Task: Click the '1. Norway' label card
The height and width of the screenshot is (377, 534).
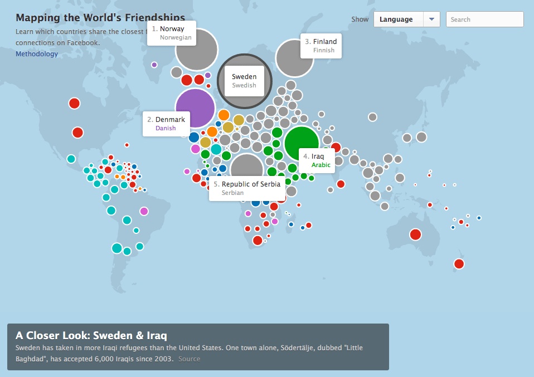Action: coord(172,33)
